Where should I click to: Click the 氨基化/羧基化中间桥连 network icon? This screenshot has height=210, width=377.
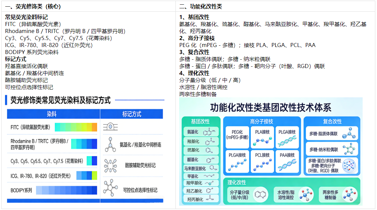110,145
